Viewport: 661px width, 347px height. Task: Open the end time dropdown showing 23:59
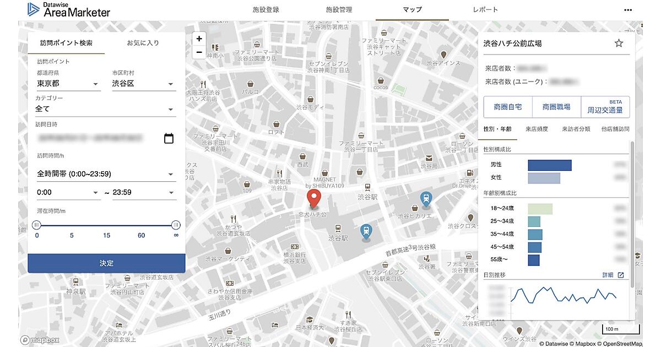click(x=144, y=192)
